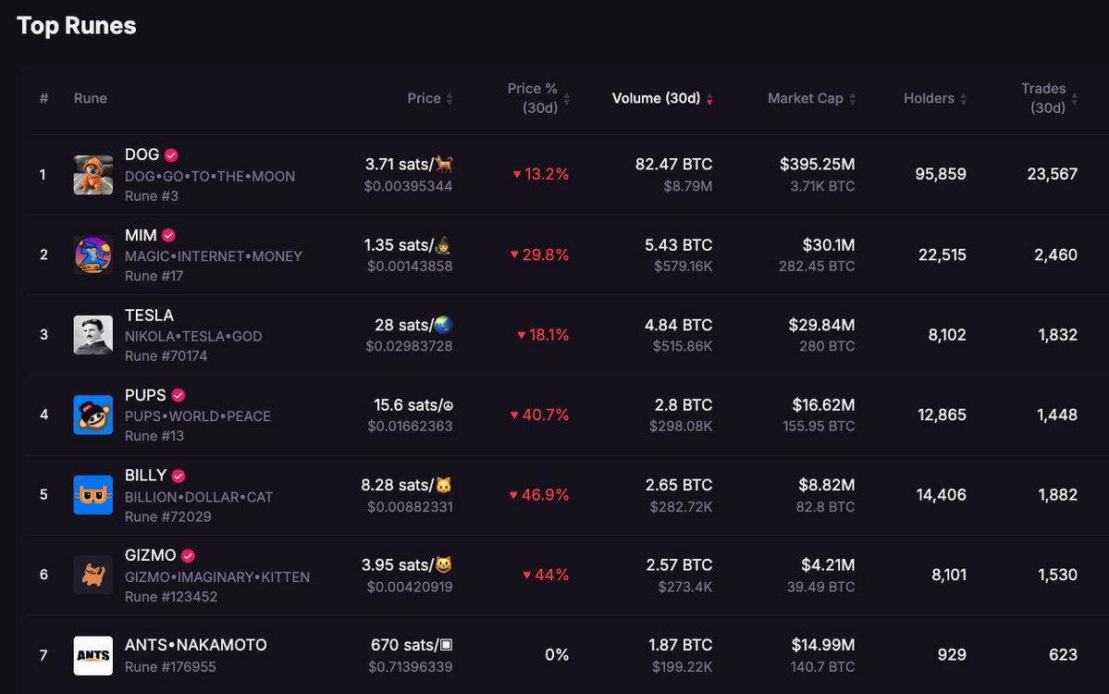Image resolution: width=1109 pixels, height=694 pixels.
Task: Sort table by Price column arrows
Action: tap(450, 99)
